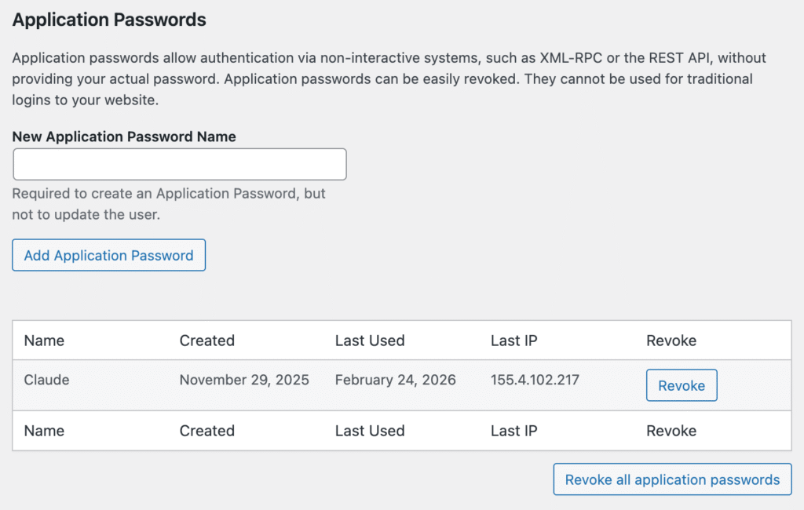Click the November 29, 2025 created date
Screen dimensions: 804x510
[244, 380]
